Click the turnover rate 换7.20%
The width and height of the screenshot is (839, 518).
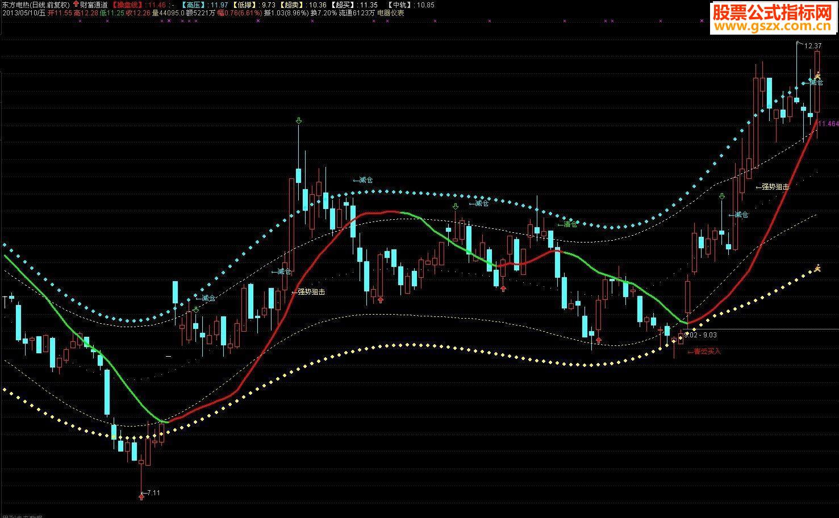(324, 12)
